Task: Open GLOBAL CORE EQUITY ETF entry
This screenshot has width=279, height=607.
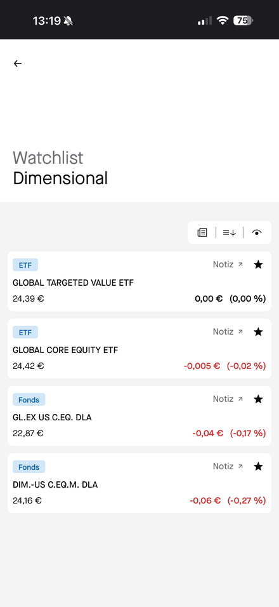Action: 139,349
